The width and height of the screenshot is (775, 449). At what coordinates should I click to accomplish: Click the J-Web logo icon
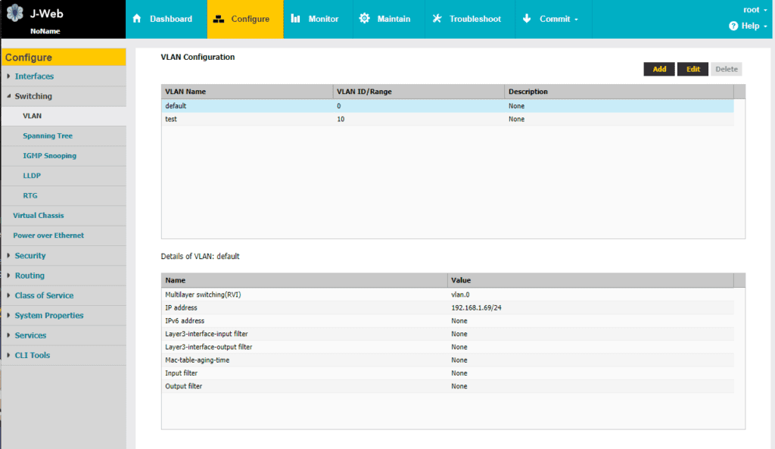click(15, 13)
